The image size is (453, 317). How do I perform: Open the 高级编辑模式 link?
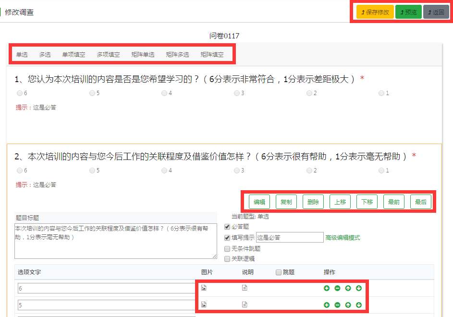pyautogui.click(x=343, y=238)
